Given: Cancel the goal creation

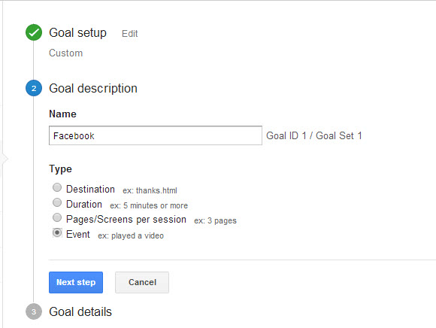Looking at the screenshot, I should (142, 282).
